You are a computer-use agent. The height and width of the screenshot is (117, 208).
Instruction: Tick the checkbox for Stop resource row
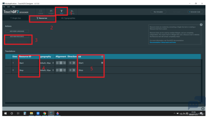(8, 70)
